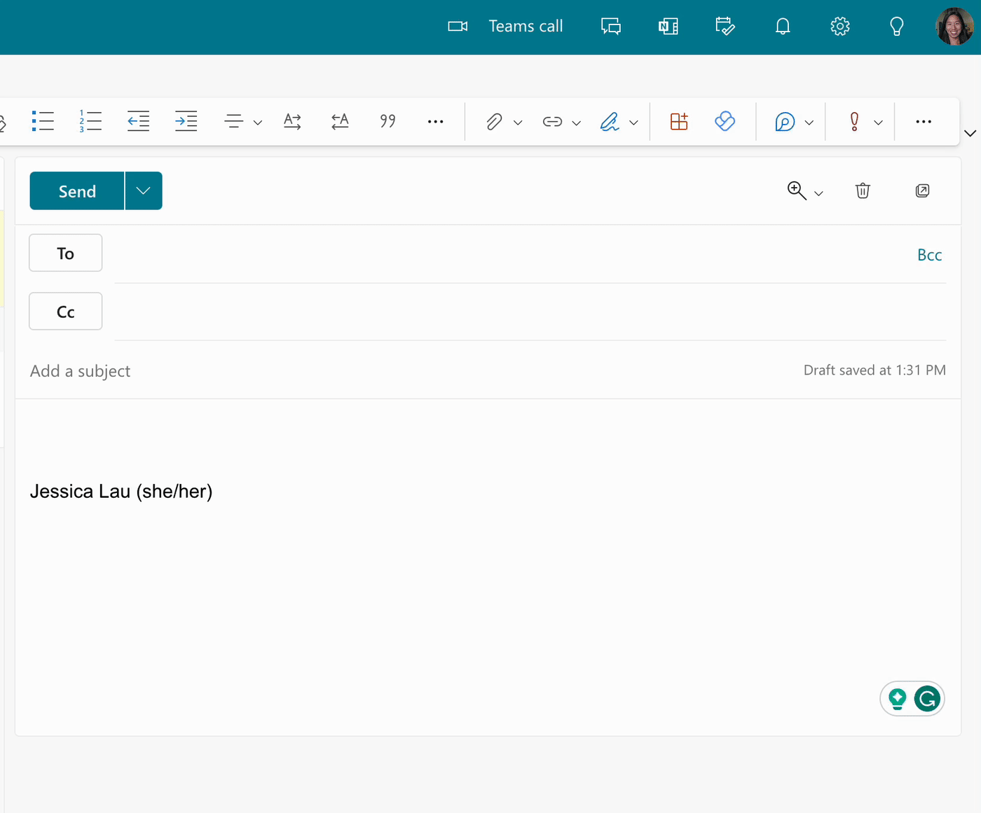Open the notifications bell
This screenshot has height=813, width=981.
(783, 27)
